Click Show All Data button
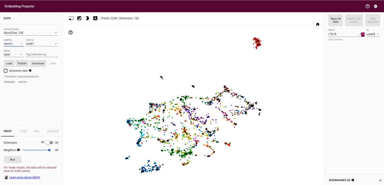 [335, 20]
